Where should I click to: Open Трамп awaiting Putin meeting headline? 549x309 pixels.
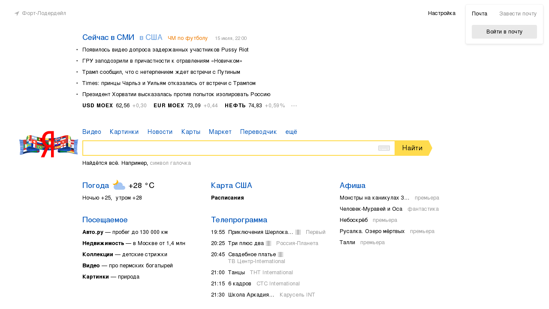point(161,72)
